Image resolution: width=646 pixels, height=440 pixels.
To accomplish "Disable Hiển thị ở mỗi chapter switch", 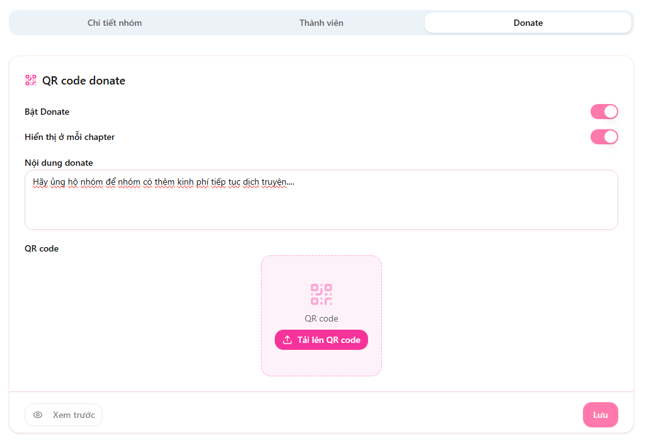I will pyautogui.click(x=604, y=137).
